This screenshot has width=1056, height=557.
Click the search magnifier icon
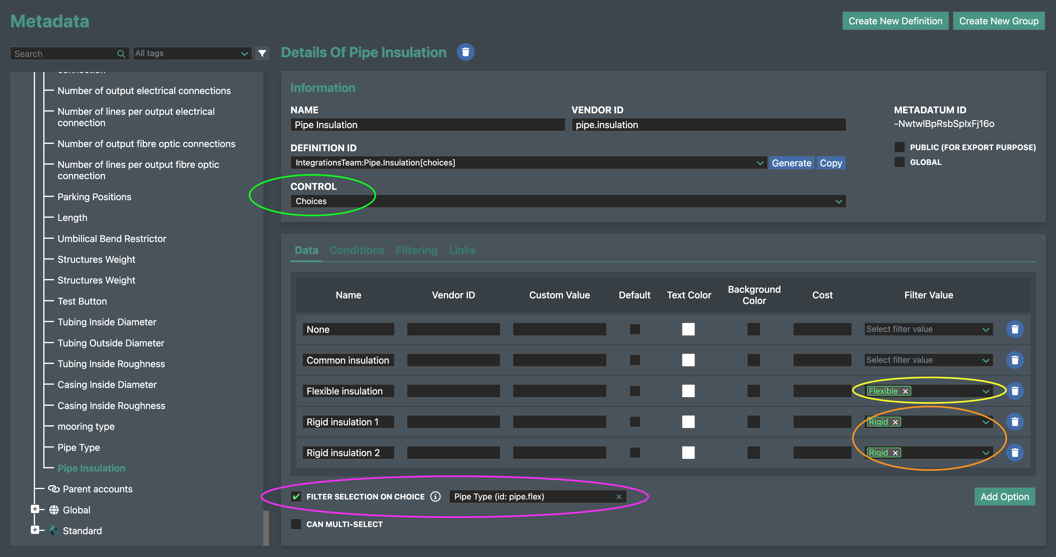[121, 54]
